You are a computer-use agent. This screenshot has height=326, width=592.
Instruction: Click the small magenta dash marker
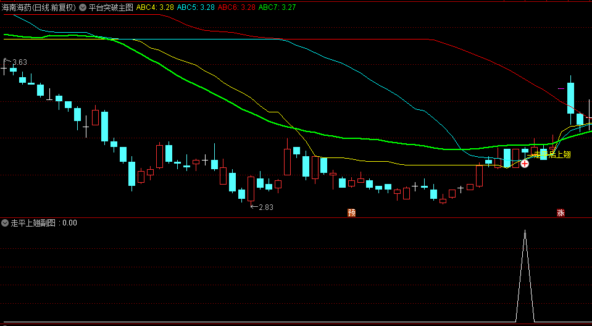coord(561,89)
